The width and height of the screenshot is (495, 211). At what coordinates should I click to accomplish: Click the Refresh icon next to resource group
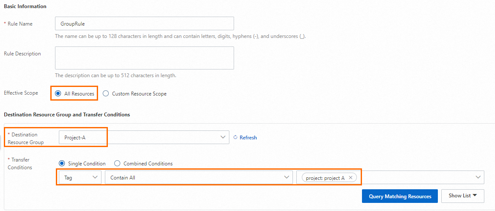click(x=235, y=138)
